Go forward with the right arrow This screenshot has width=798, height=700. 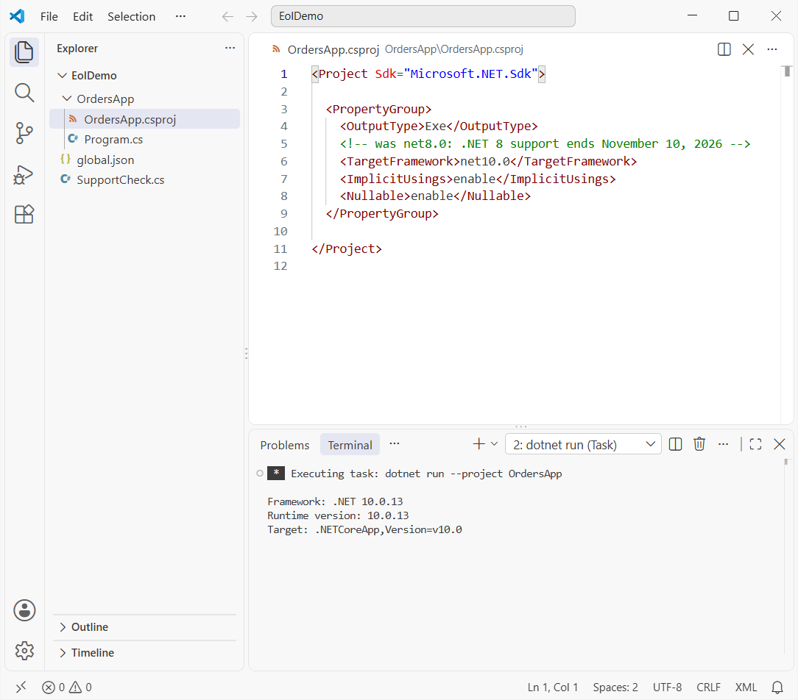tap(252, 17)
